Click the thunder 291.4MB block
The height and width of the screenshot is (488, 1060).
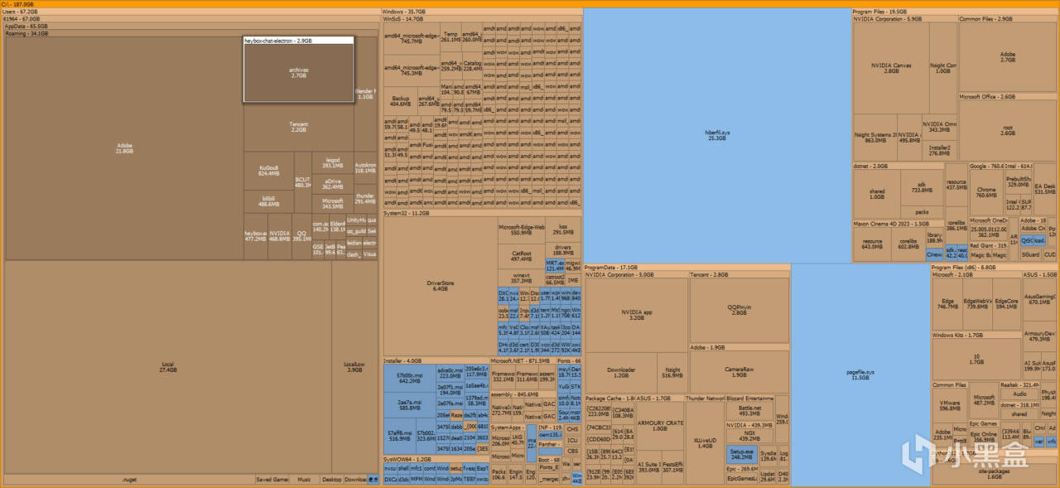point(366,199)
